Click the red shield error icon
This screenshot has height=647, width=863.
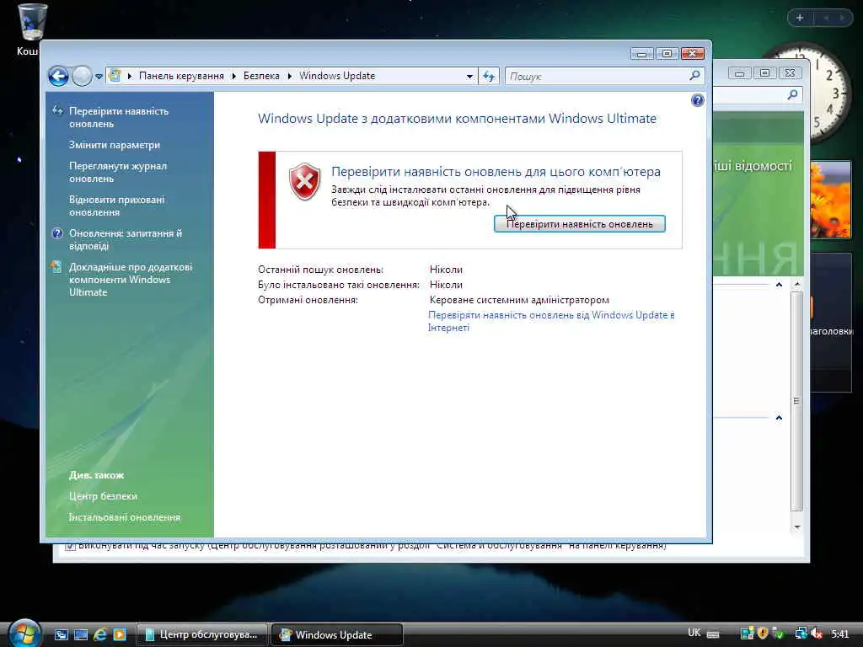pos(304,182)
